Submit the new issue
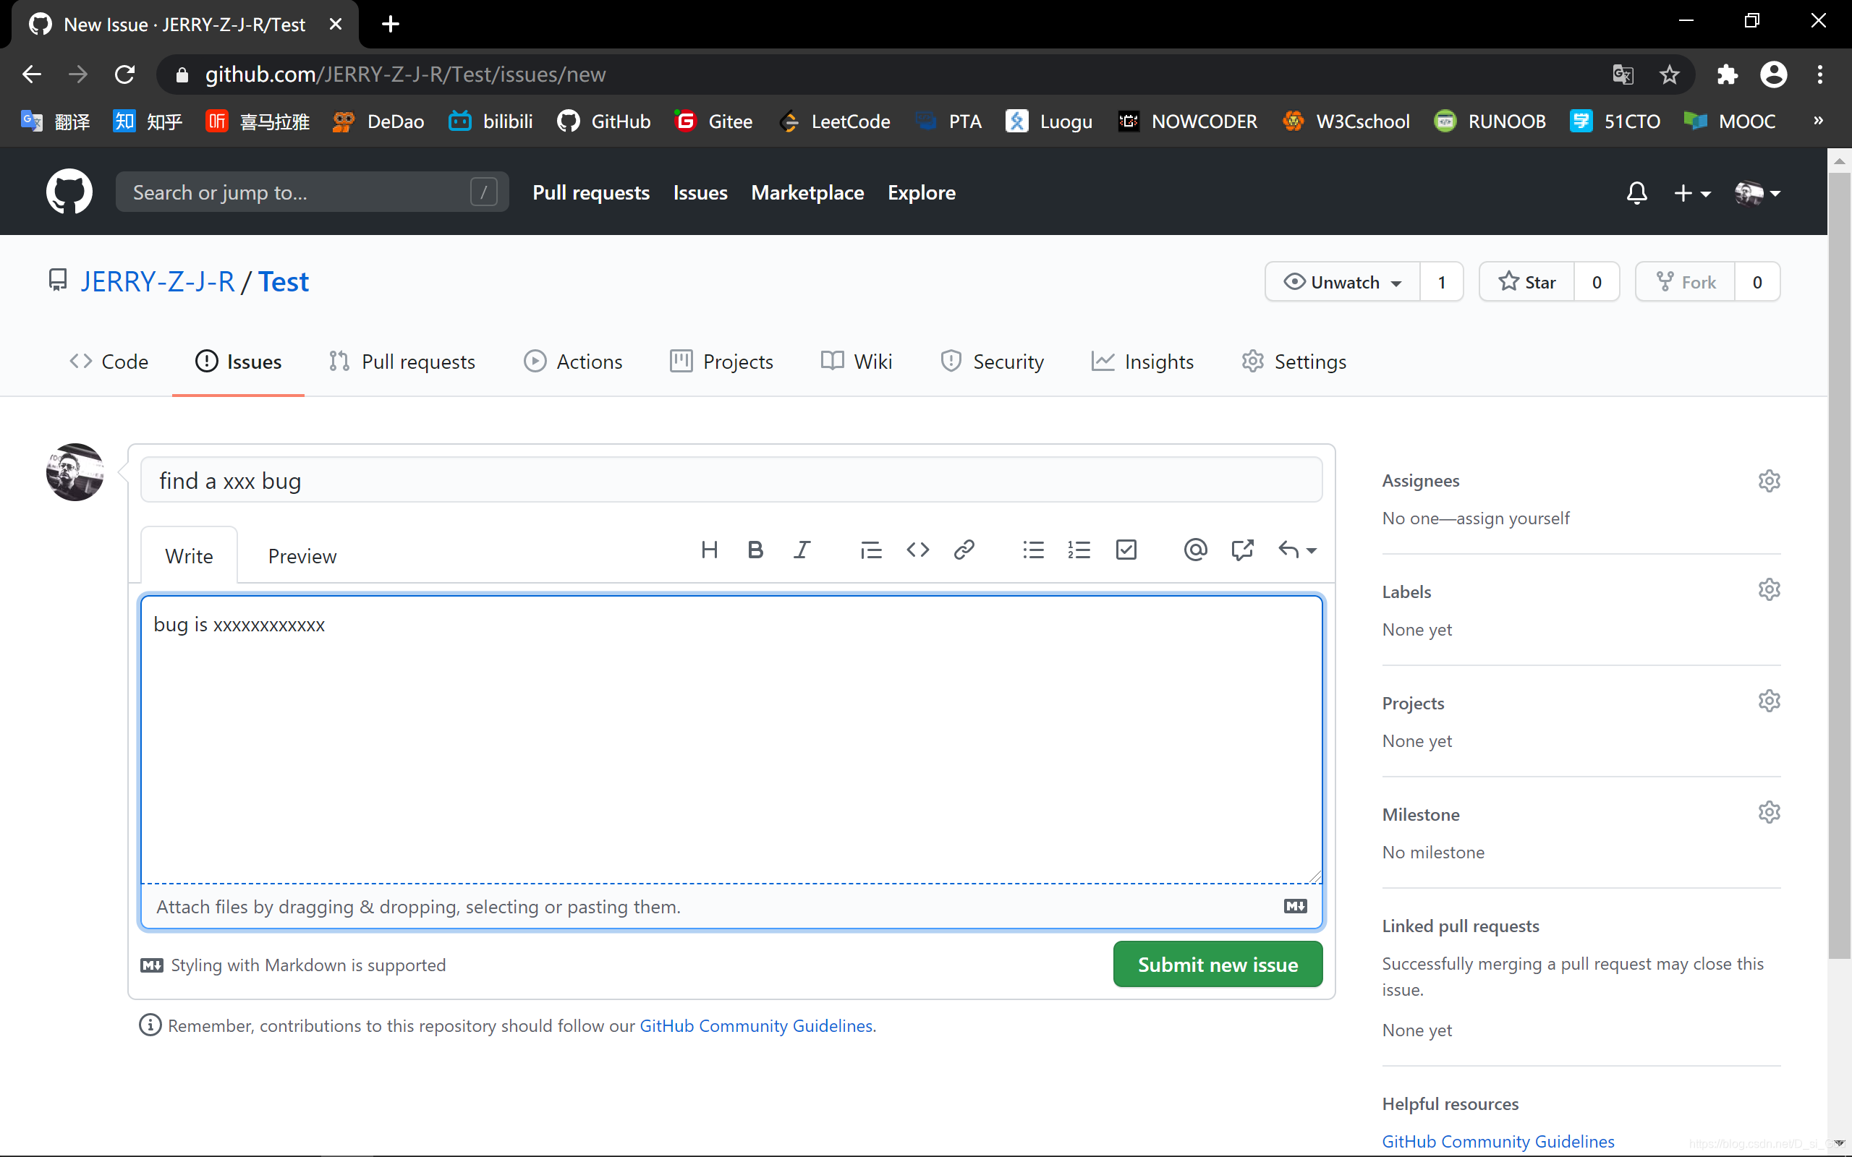 [x=1217, y=964]
